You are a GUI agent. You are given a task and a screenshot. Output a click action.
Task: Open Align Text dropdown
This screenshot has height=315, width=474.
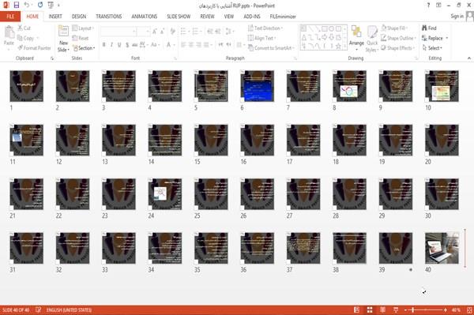click(261, 38)
